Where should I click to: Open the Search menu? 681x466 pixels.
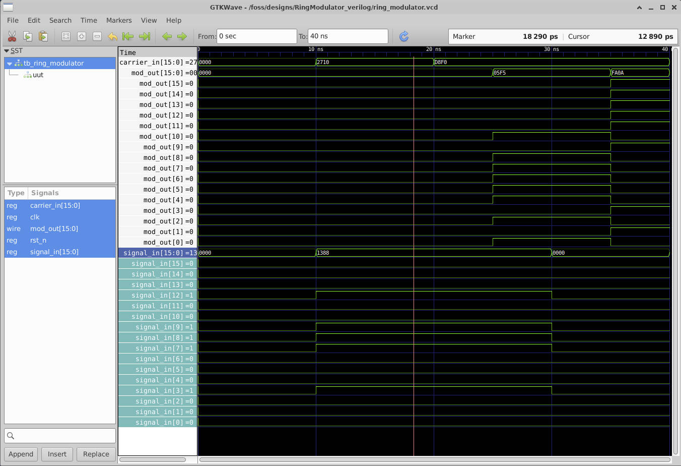(60, 20)
